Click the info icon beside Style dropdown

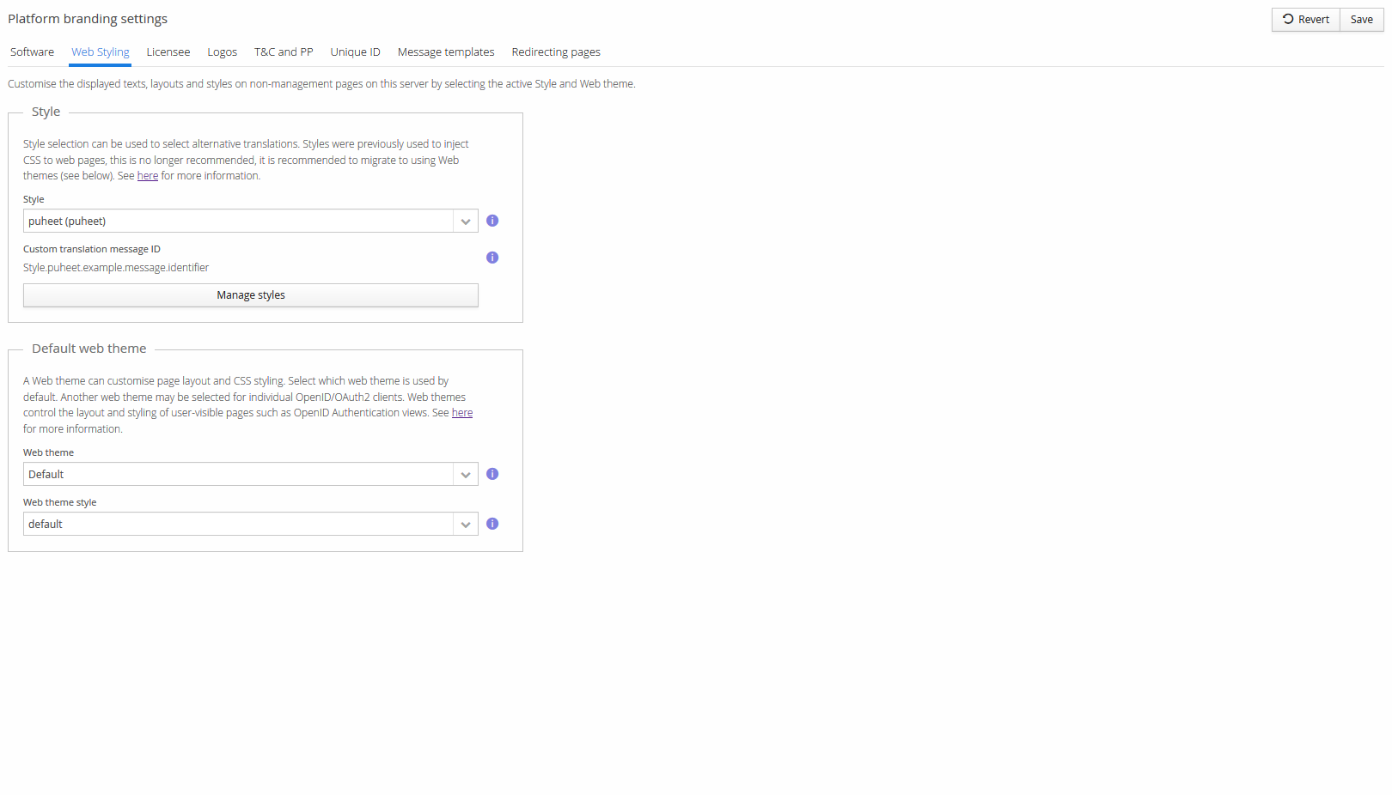click(x=492, y=221)
